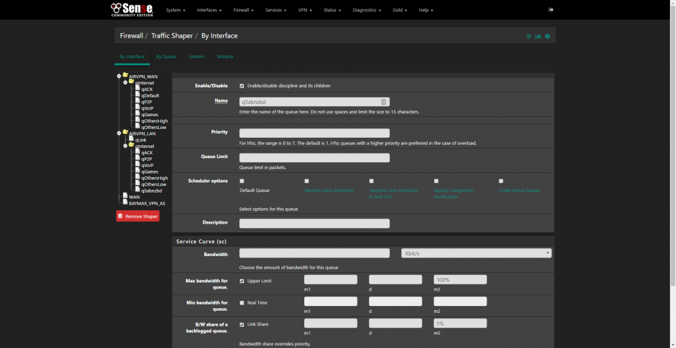Follow the Random Early Detection link
Image resolution: width=676 pixels, height=348 pixels.
pyautogui.click(x=329, y=191)
